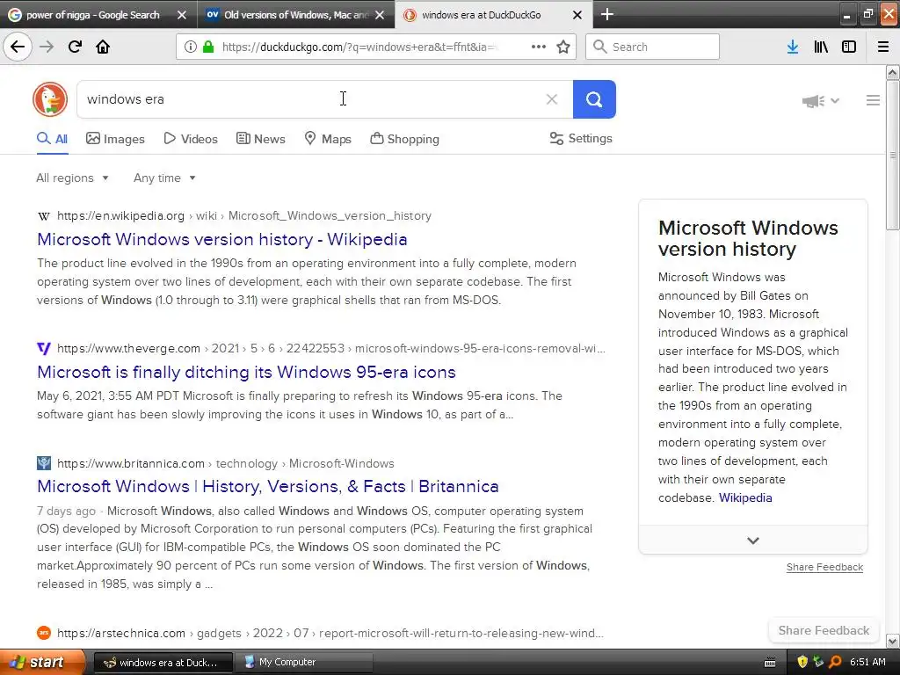Click the Wikipedia favicon beside first result
The width and height of the screenshot is (900, 675).
pyautogui.click(x=44, y=216)
